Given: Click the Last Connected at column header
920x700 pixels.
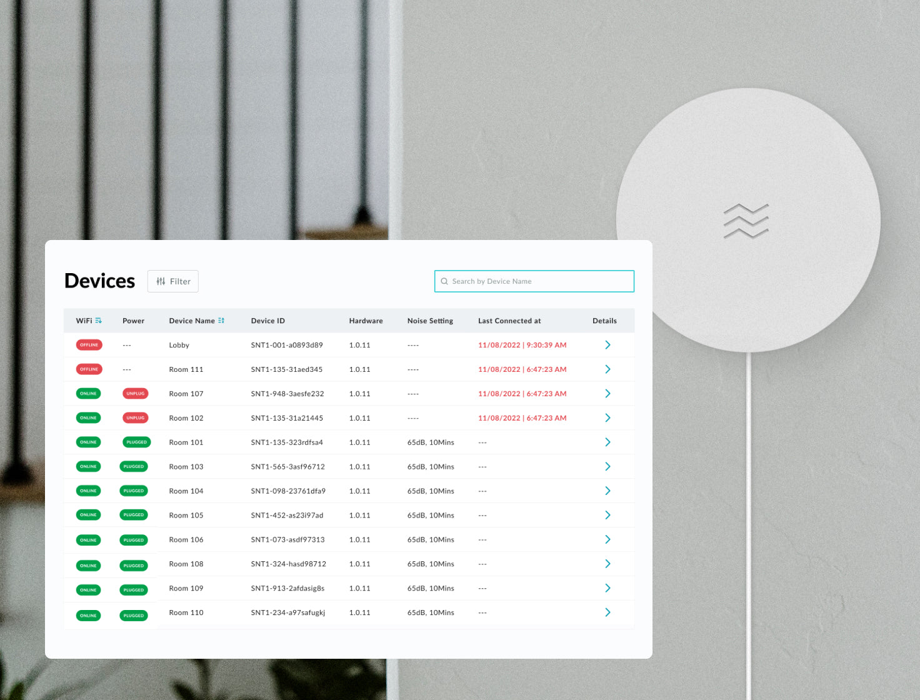Looking at the screenshot, I should coord(509,321).
